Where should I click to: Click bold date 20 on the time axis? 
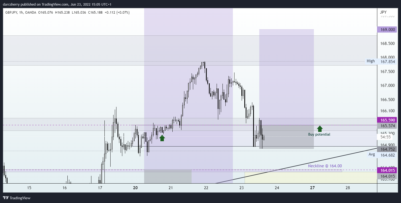(135, 188)
